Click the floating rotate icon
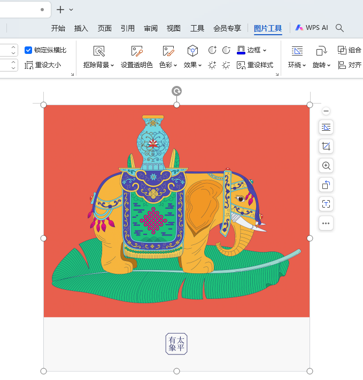Viewport: 363px width, 380px height. (x=326, y=185)
